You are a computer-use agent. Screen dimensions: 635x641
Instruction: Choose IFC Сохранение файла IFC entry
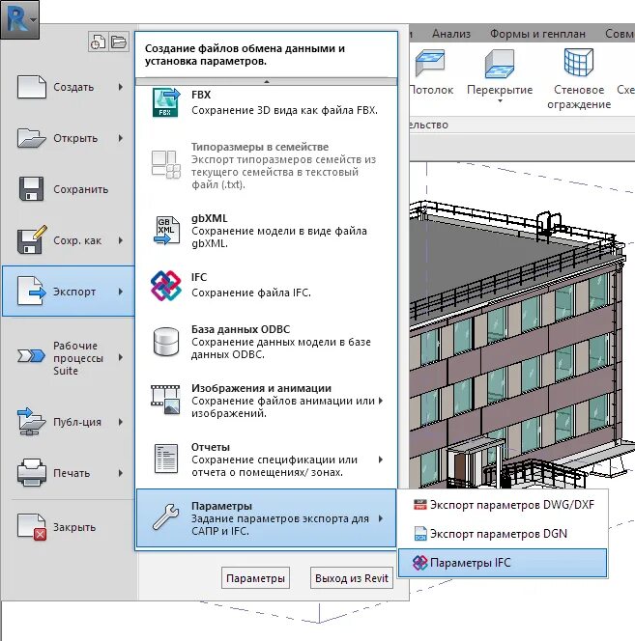coord(266,285)
